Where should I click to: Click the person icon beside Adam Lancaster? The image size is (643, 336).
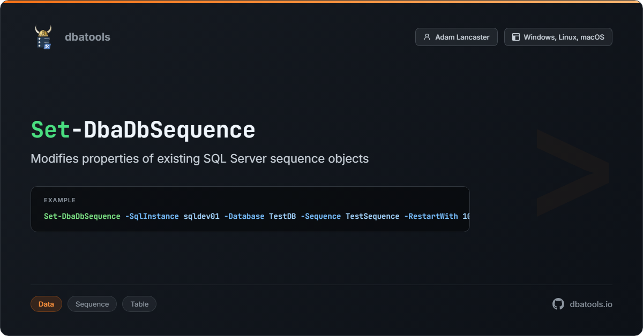click(427, 37)
